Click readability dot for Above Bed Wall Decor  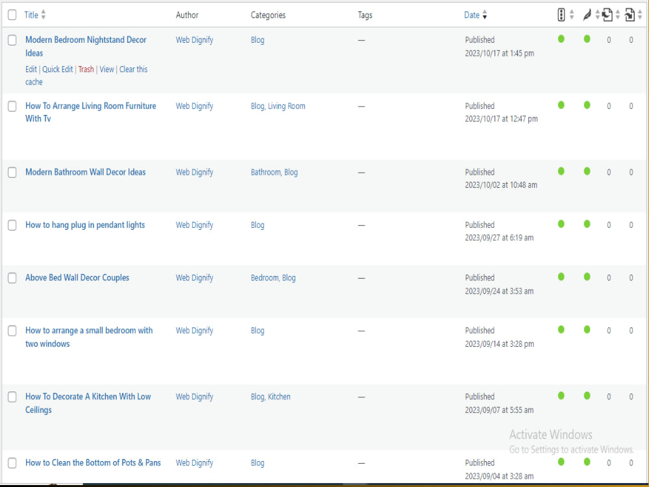(x=587, y=277)
